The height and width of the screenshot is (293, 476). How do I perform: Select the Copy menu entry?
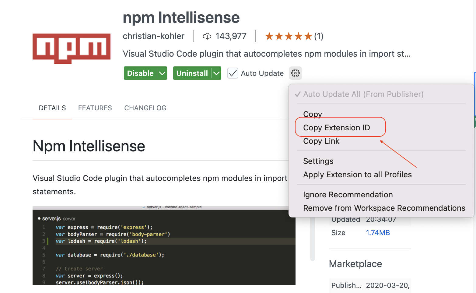pyautogui.click(x=313, y=114)
